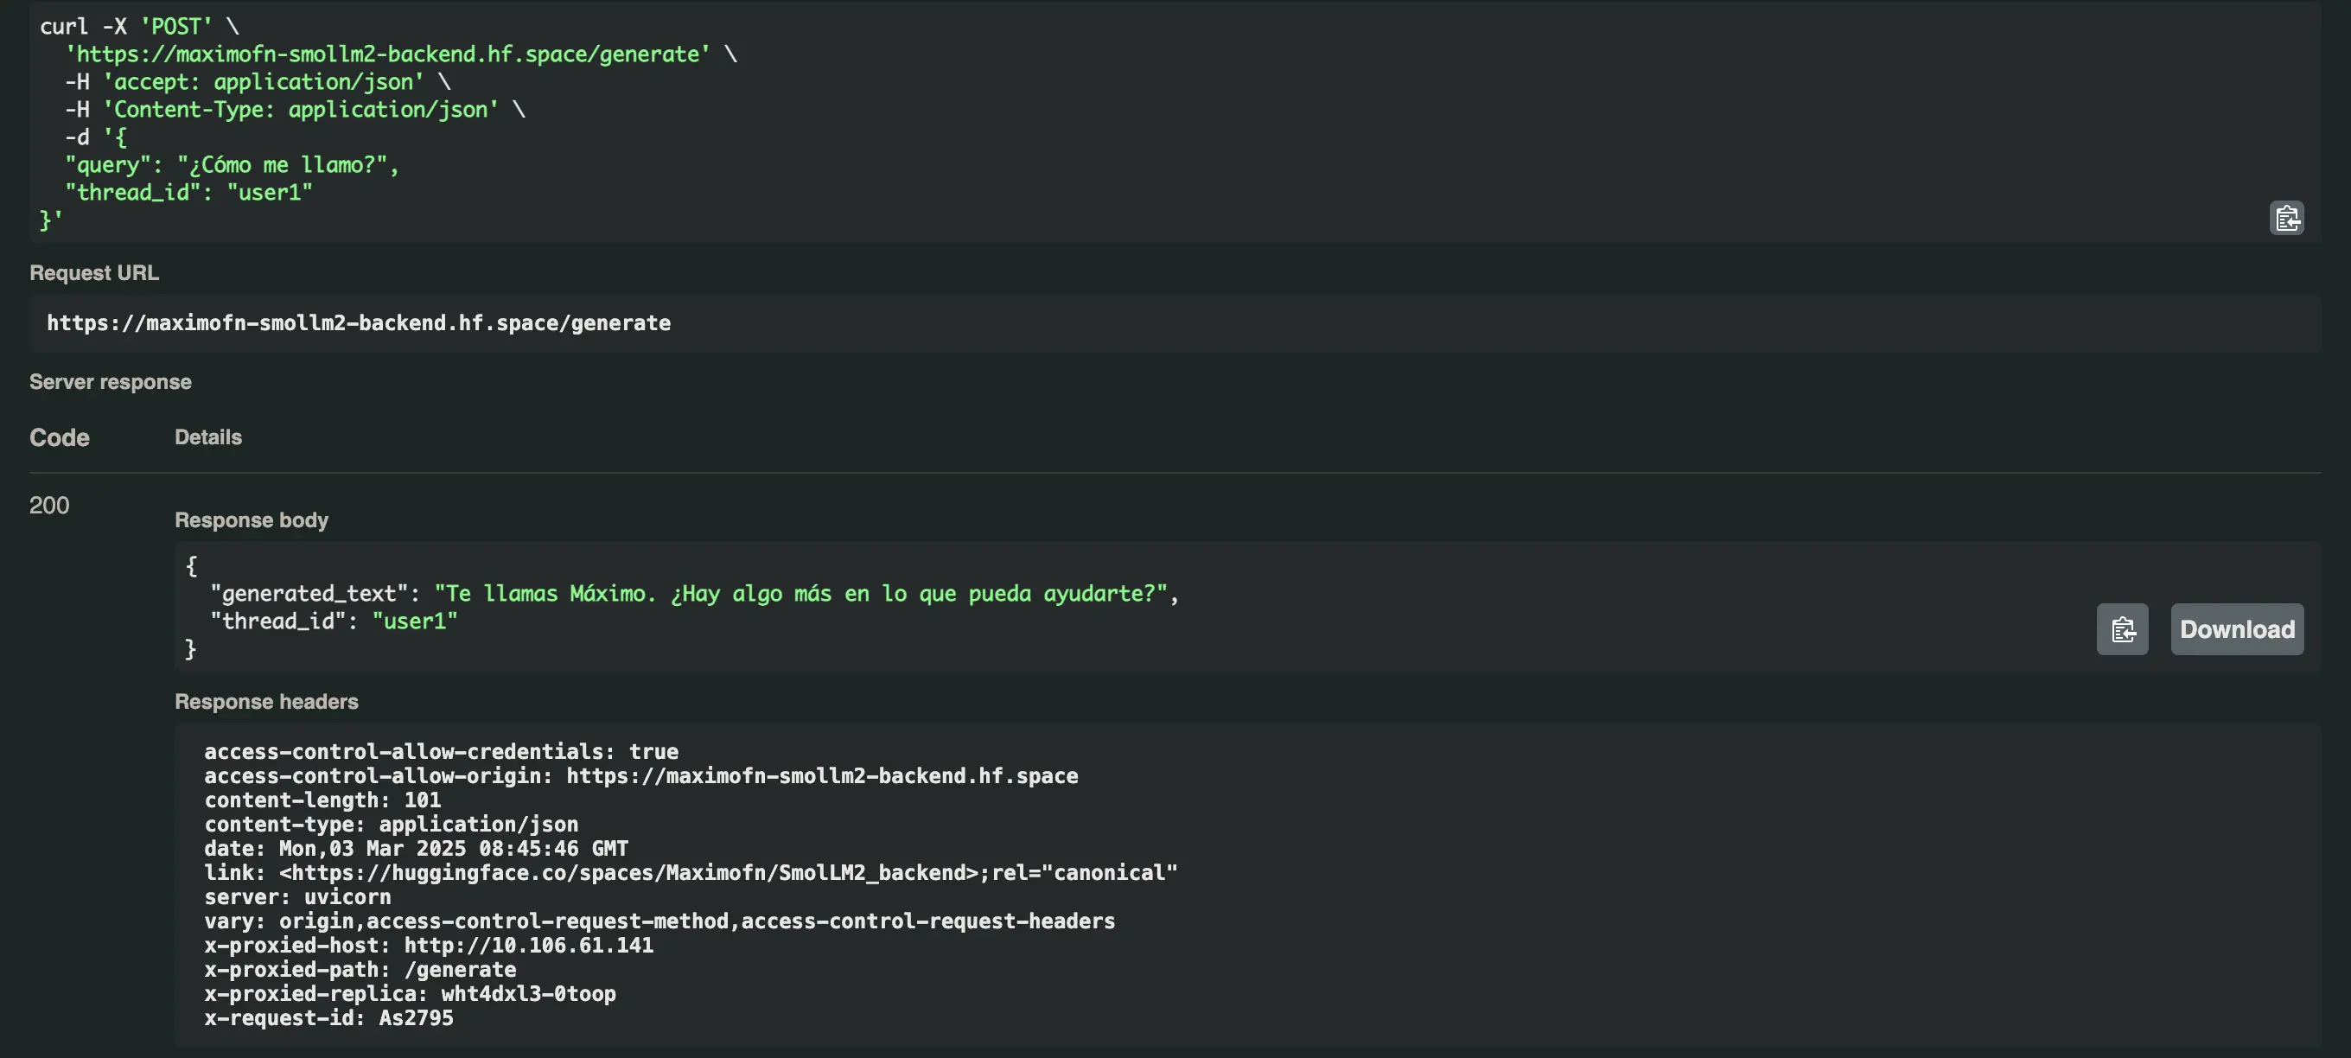Download the response body

(x=2237, y=629)
